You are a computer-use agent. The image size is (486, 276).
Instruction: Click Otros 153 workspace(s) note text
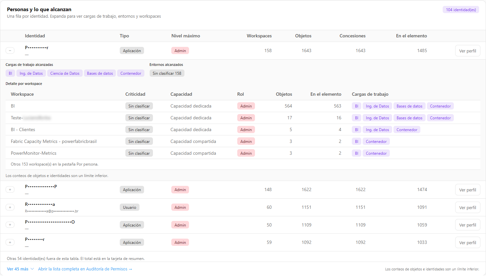pyautogui.click(x=54, y=164)
